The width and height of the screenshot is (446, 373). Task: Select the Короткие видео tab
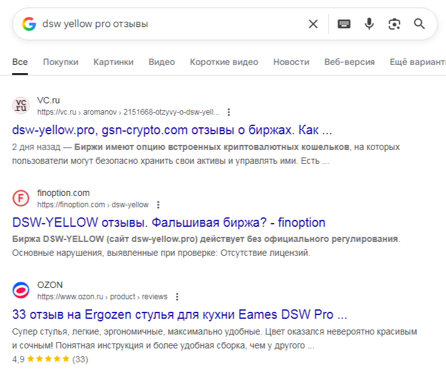click(224, 62)
